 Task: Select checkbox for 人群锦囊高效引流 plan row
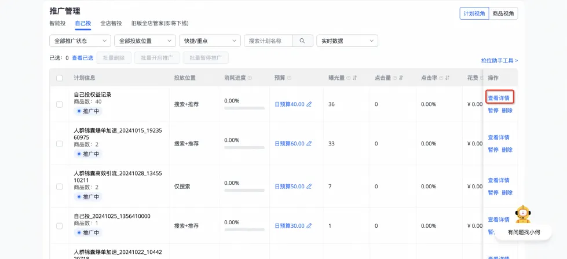point(59,187)
